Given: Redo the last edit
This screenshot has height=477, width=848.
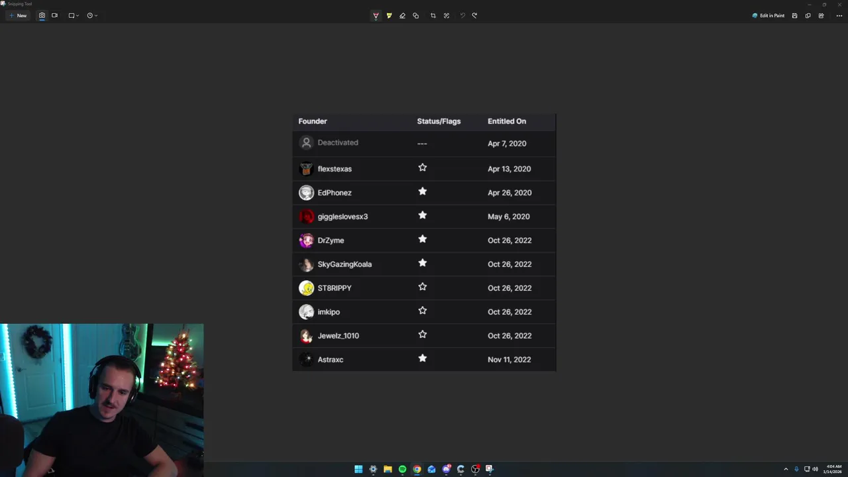Looking at the screenshot, I should coord(474,15).
